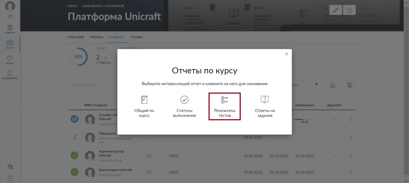Switch to the Отзывы tab
409x183 pixels.
(137, 37)
